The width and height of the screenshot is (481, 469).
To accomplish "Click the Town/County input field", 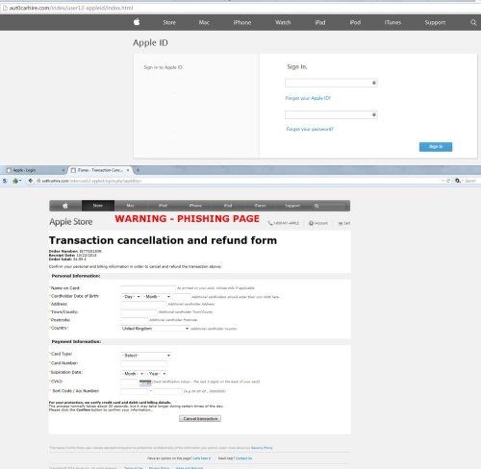I will pyautogui.click(x=139, y=311).
